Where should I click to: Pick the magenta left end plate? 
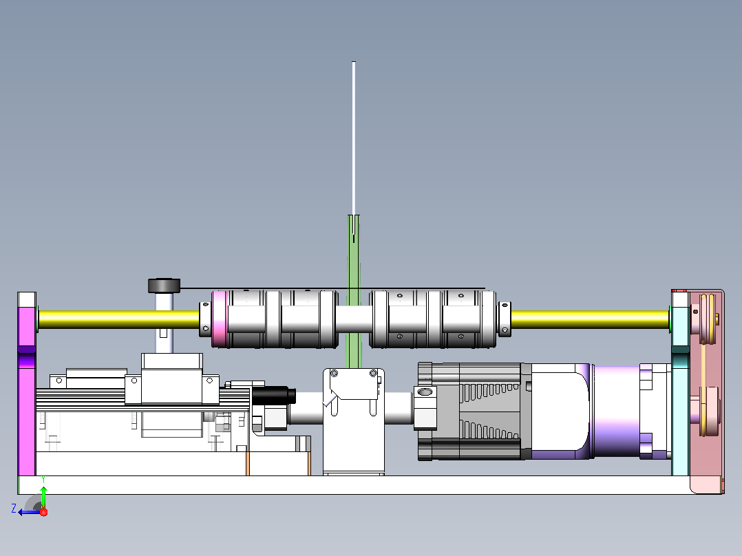click(27, 384)
